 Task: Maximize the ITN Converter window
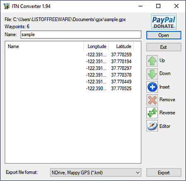pos(158,6)
